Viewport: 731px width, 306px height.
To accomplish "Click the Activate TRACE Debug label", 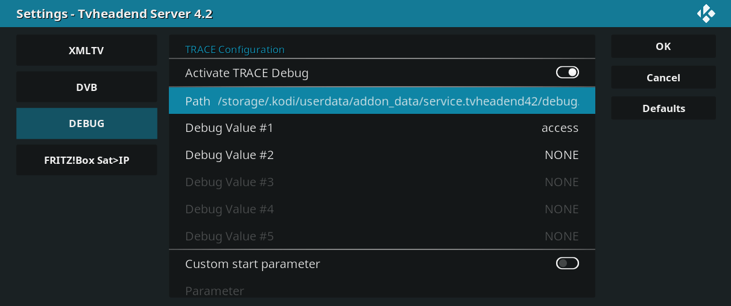I will [x=247, y=73].
